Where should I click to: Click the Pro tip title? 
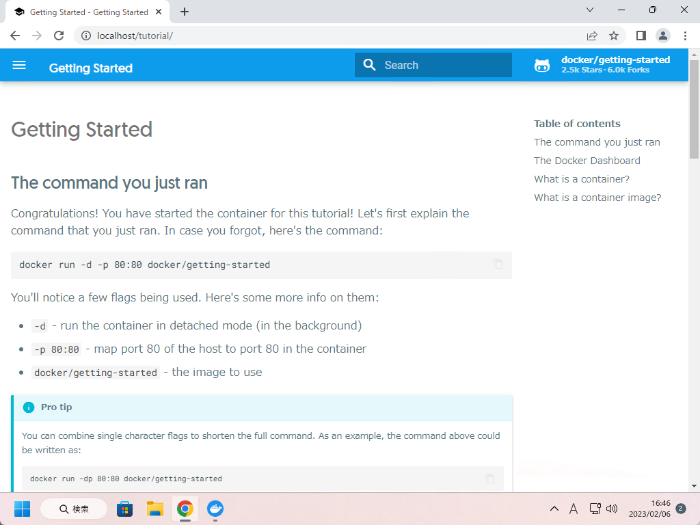[x=56, y=407]
